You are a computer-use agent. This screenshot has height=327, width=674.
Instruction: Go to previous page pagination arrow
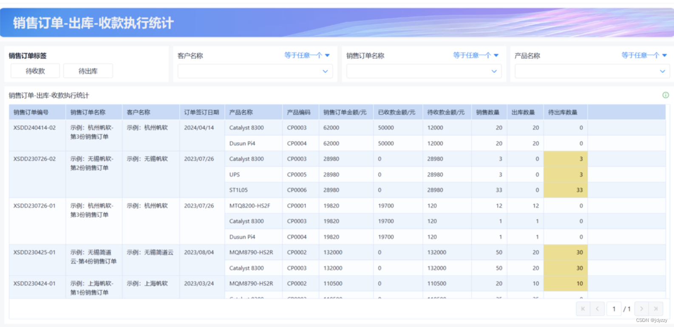(597, 309)
